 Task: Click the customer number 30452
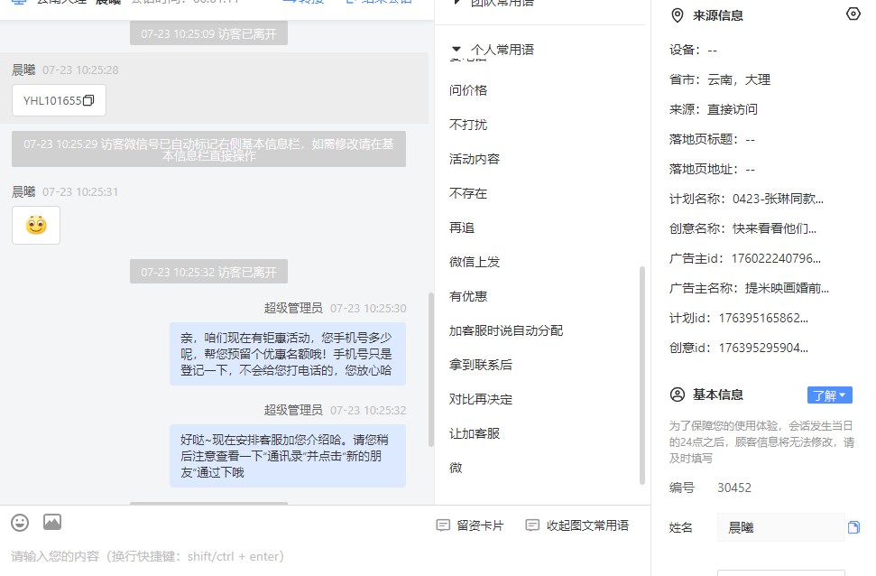734,488
